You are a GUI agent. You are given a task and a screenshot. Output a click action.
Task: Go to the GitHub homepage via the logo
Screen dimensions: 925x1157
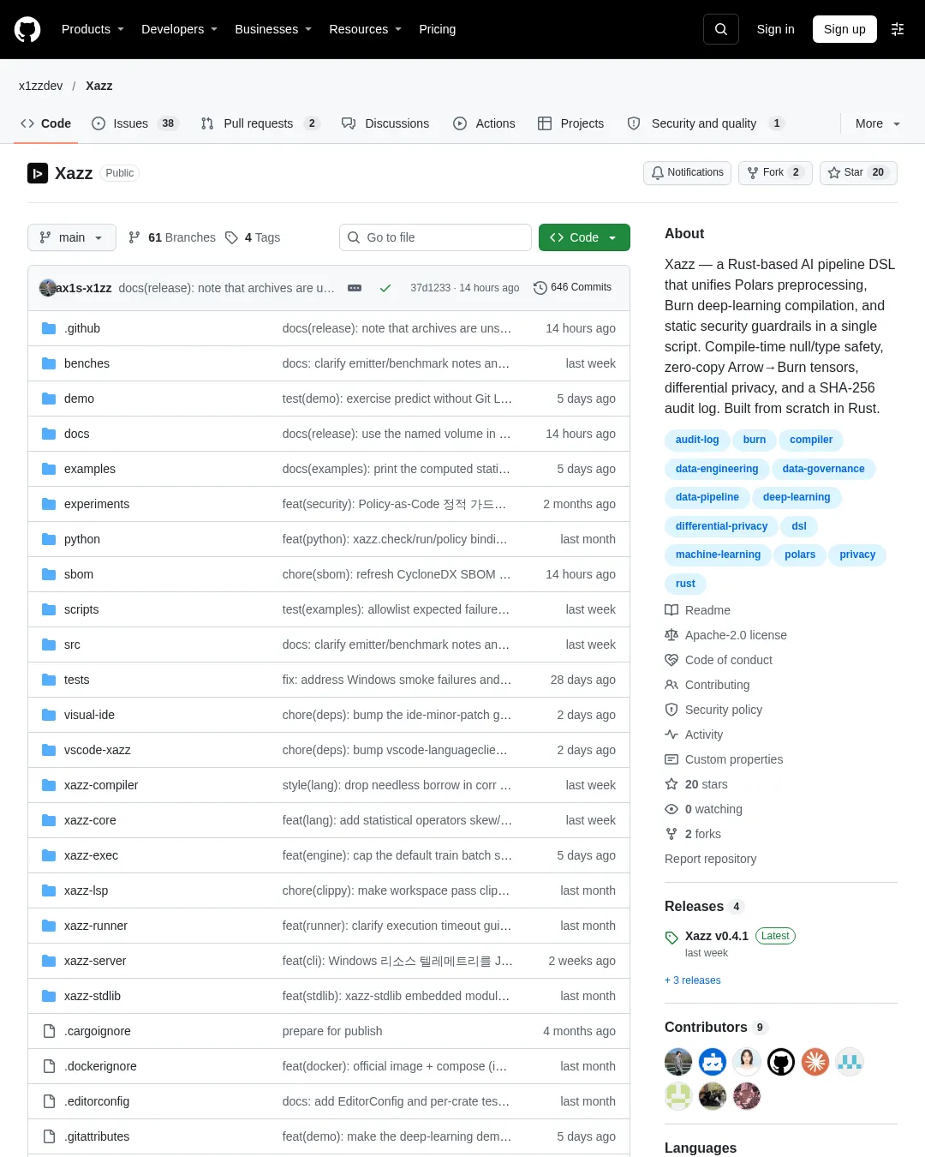pyautogui.click(x=27, y=29)
